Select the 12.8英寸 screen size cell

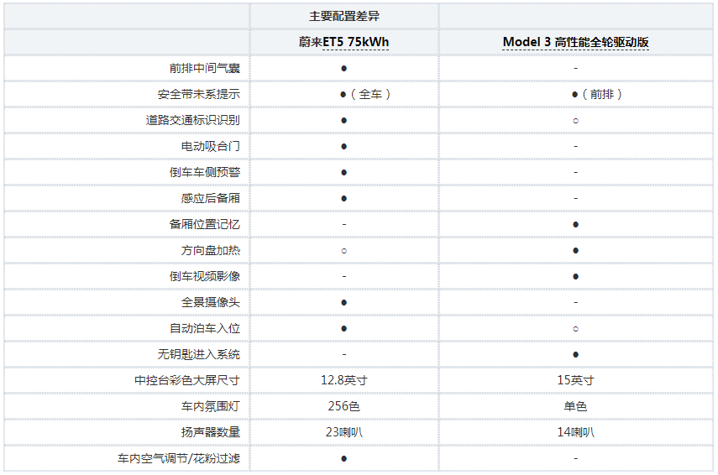pos(344,380)
